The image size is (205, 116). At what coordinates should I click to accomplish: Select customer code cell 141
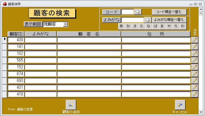pos(16,47)
